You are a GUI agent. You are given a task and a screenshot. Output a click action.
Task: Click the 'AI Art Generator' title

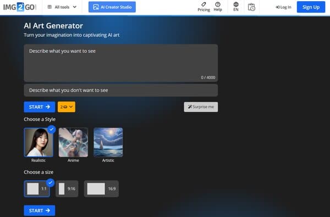click(53, 26)
